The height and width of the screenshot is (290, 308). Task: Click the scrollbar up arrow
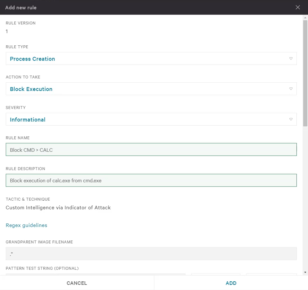point(305,18)
